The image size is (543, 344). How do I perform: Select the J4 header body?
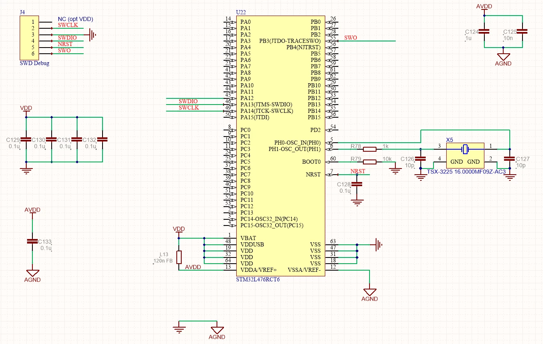click(30, 38)
